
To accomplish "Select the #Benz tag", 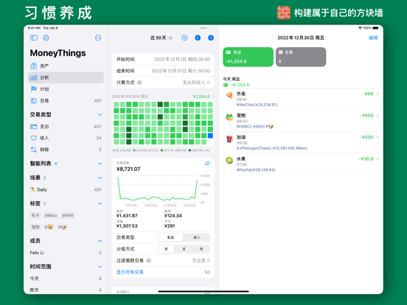I will [x=51, y=216].
